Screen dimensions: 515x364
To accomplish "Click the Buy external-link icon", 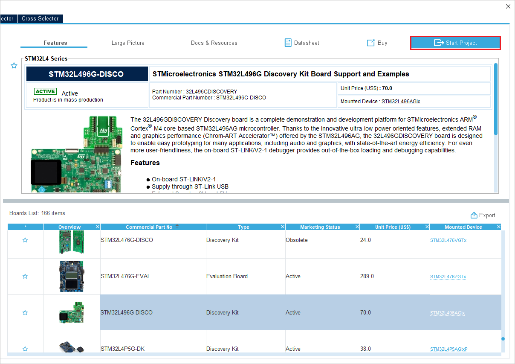I will [370, 43].
